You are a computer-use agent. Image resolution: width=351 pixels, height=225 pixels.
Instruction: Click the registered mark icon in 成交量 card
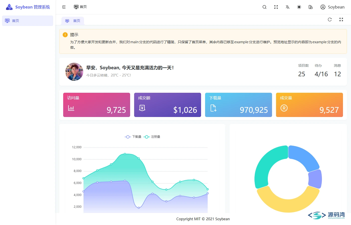point(284,108)
